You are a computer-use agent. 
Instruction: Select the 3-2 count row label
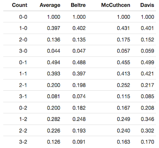[23, 142]
